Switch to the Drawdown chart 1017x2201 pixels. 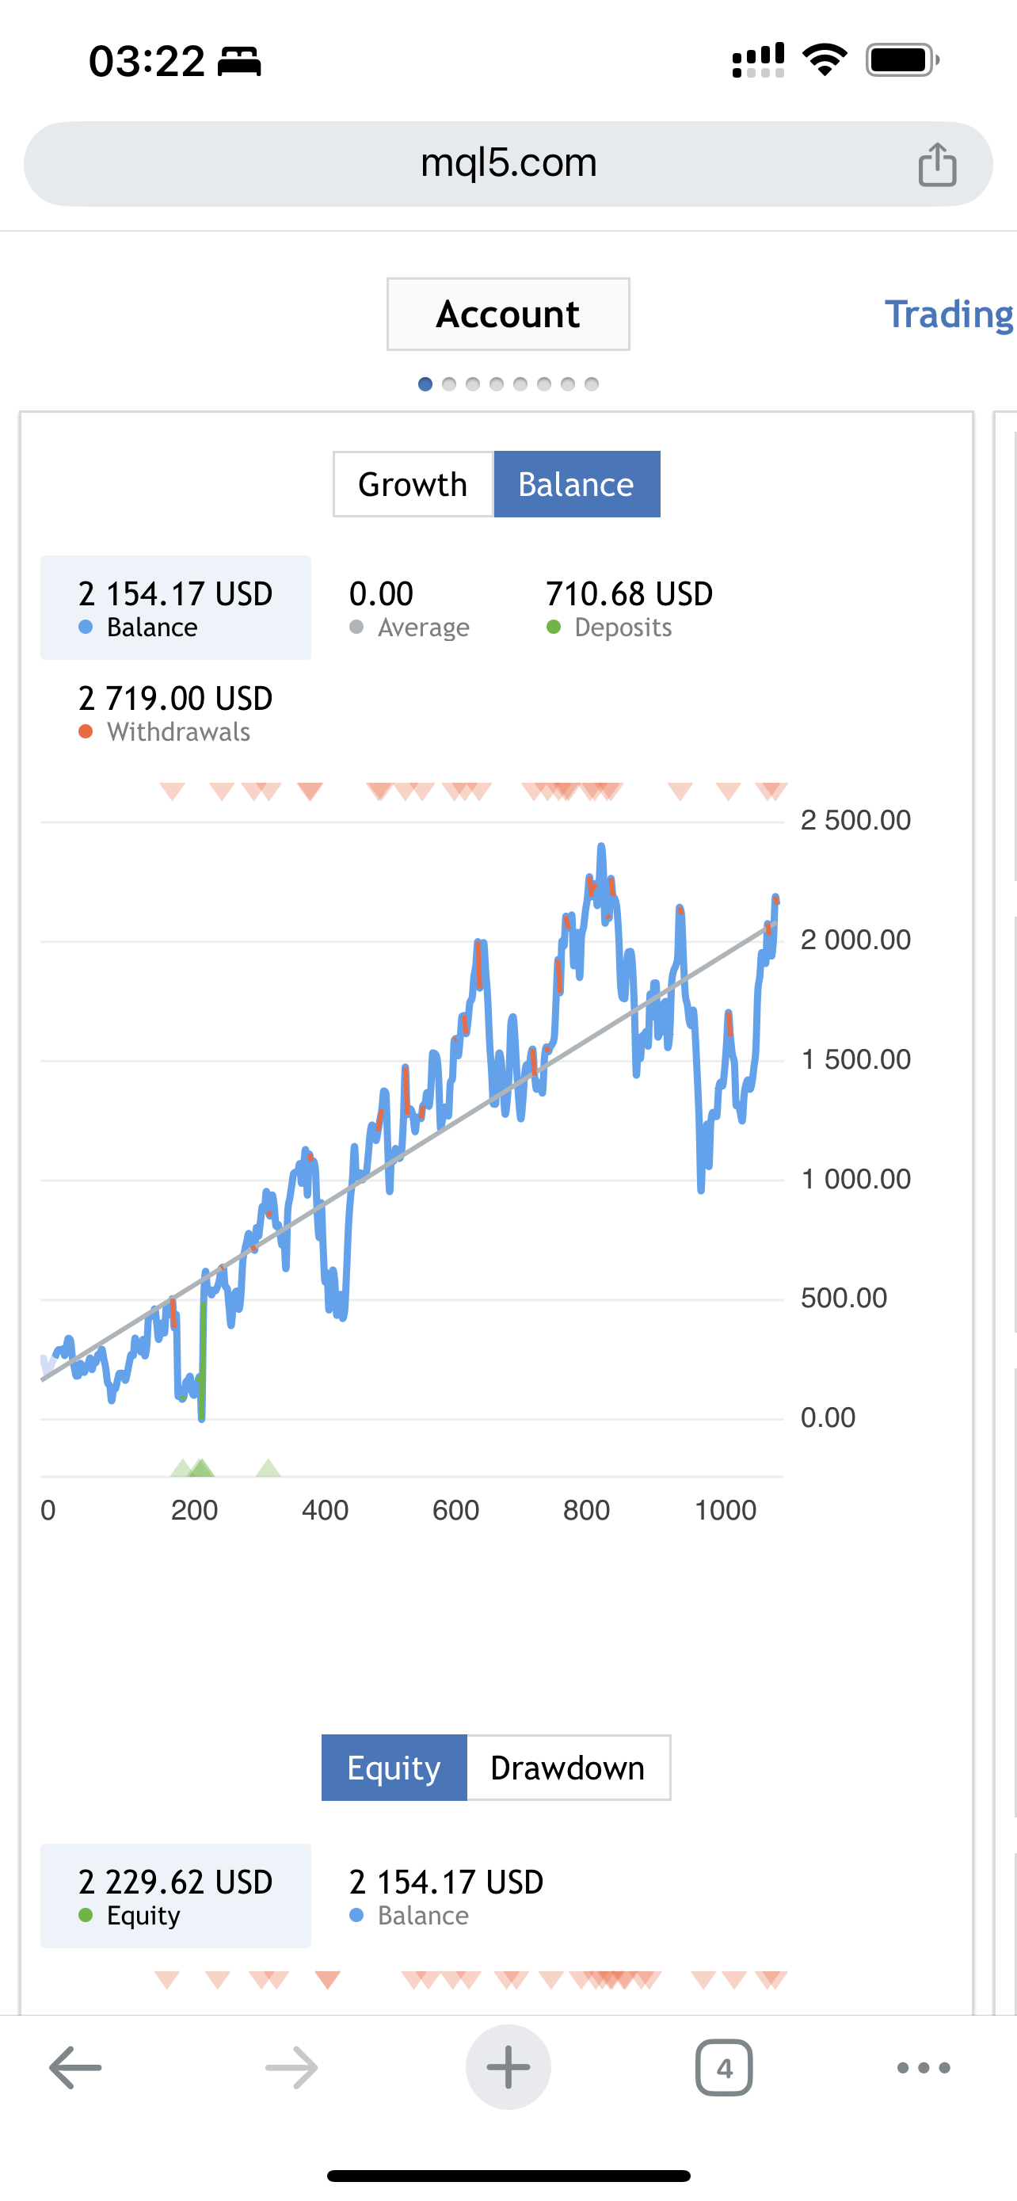point(568,1768)
